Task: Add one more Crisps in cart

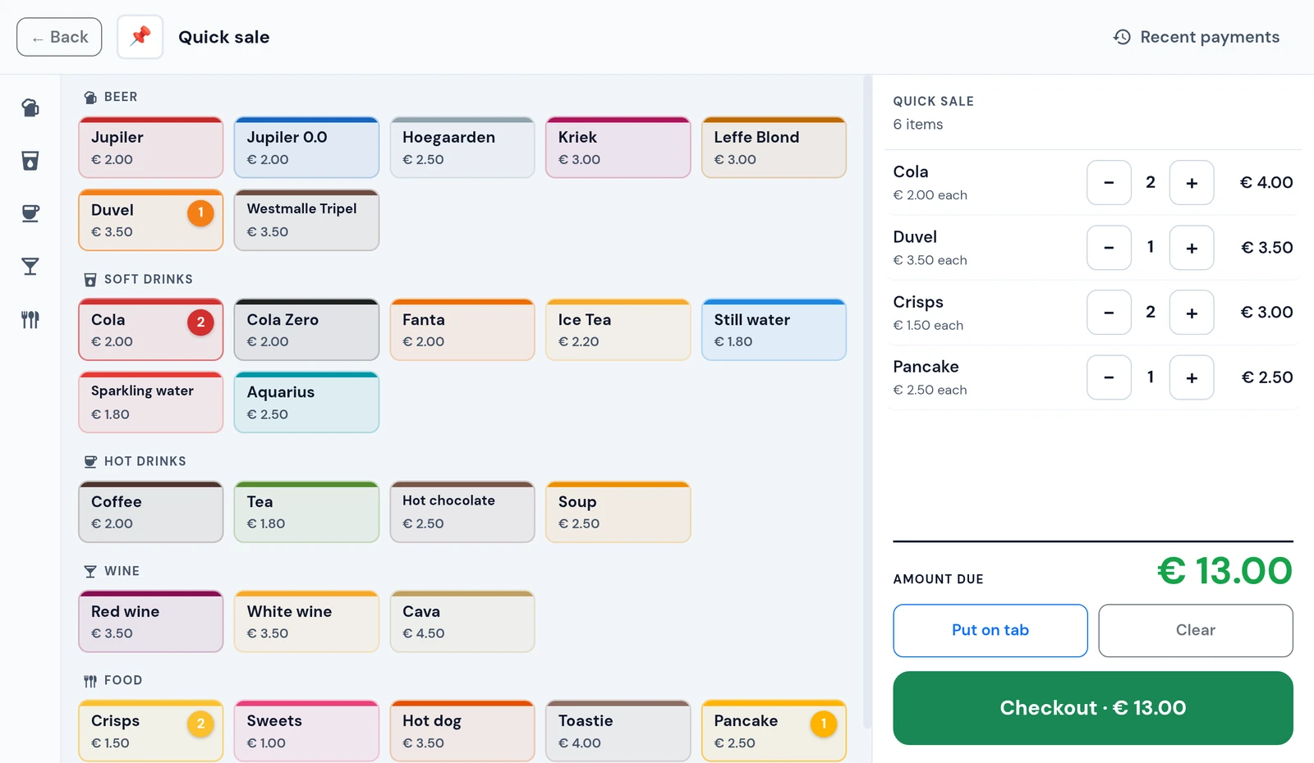Action: [1192, 313]
